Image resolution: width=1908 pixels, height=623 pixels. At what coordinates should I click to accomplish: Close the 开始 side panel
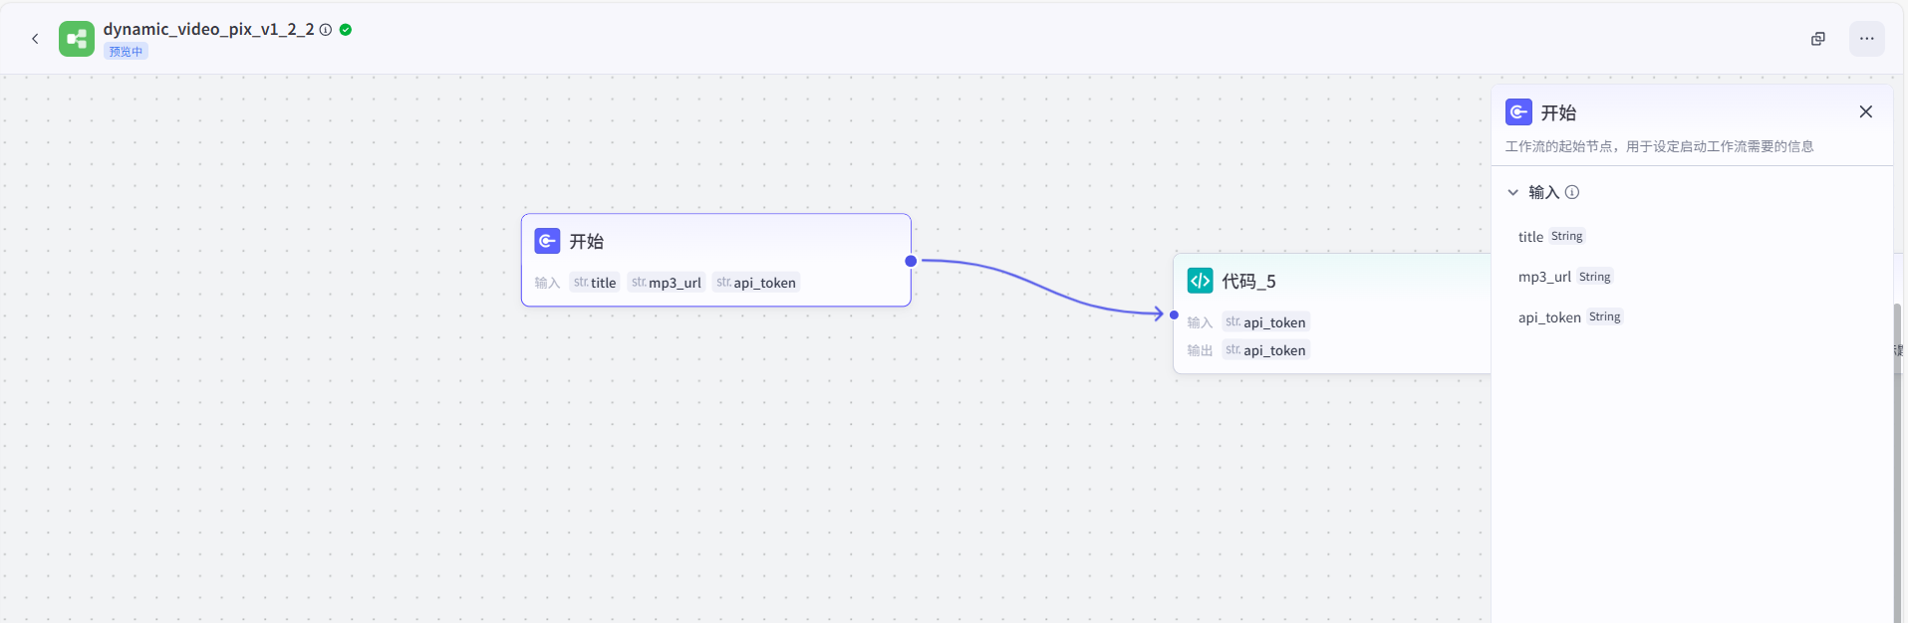1865,112
